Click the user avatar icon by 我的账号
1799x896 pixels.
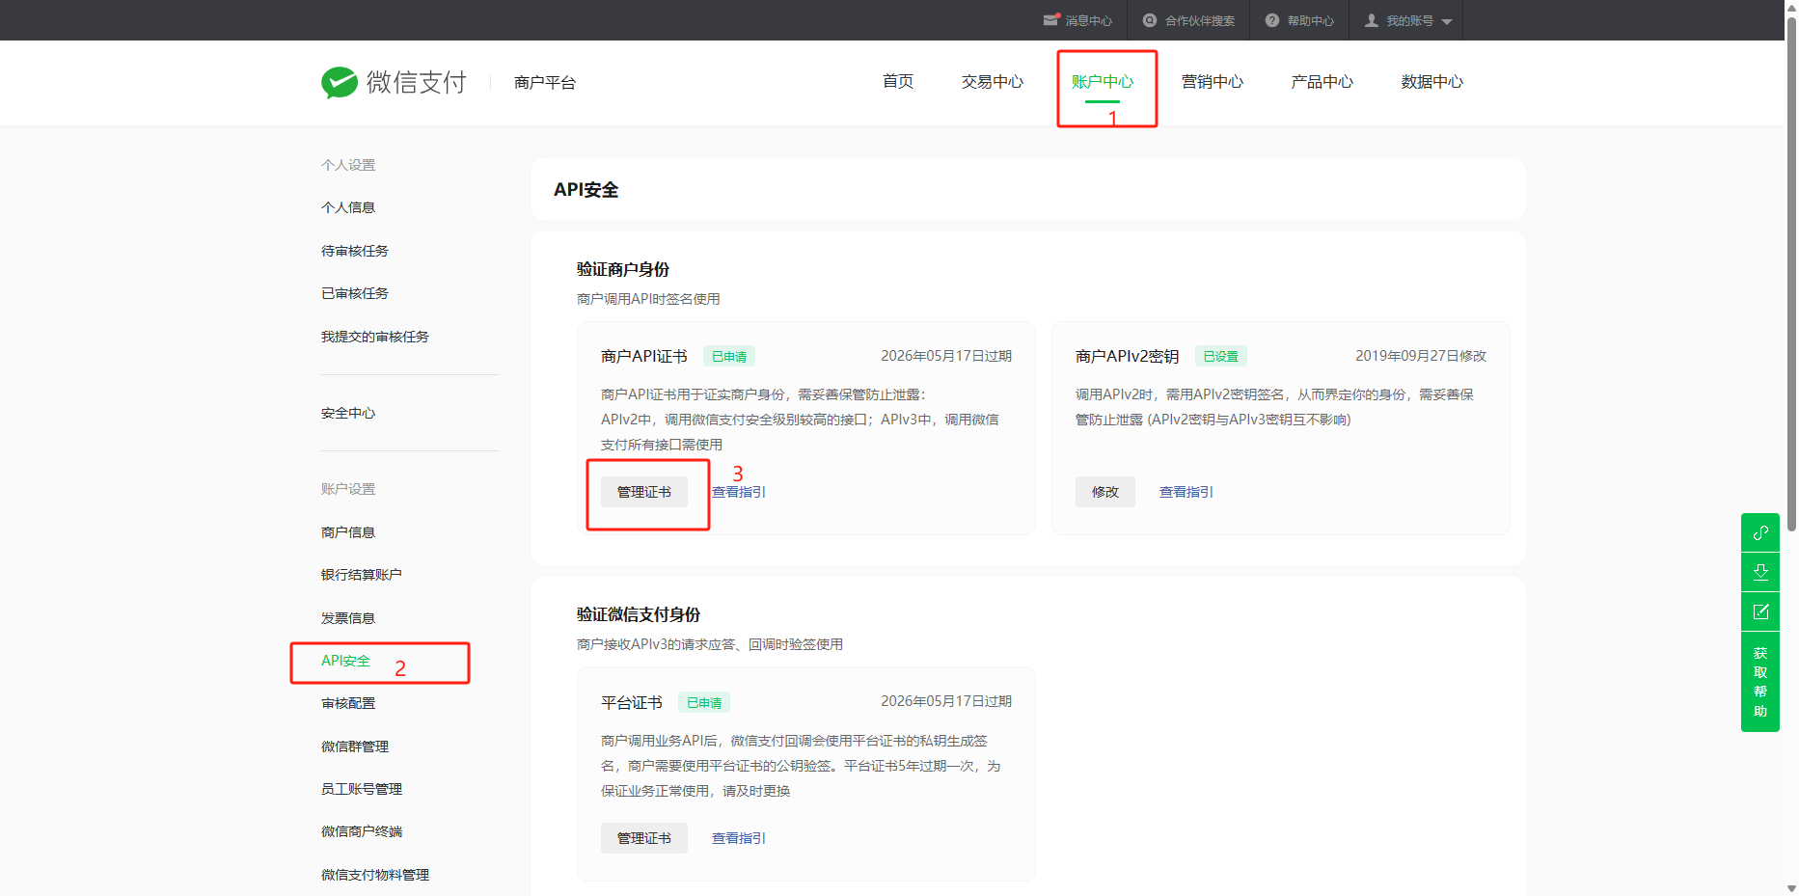pos(1372,20)
